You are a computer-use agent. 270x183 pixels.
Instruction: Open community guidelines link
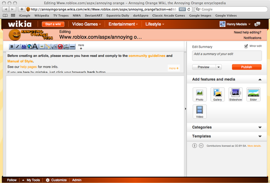[x=147, y=56]
